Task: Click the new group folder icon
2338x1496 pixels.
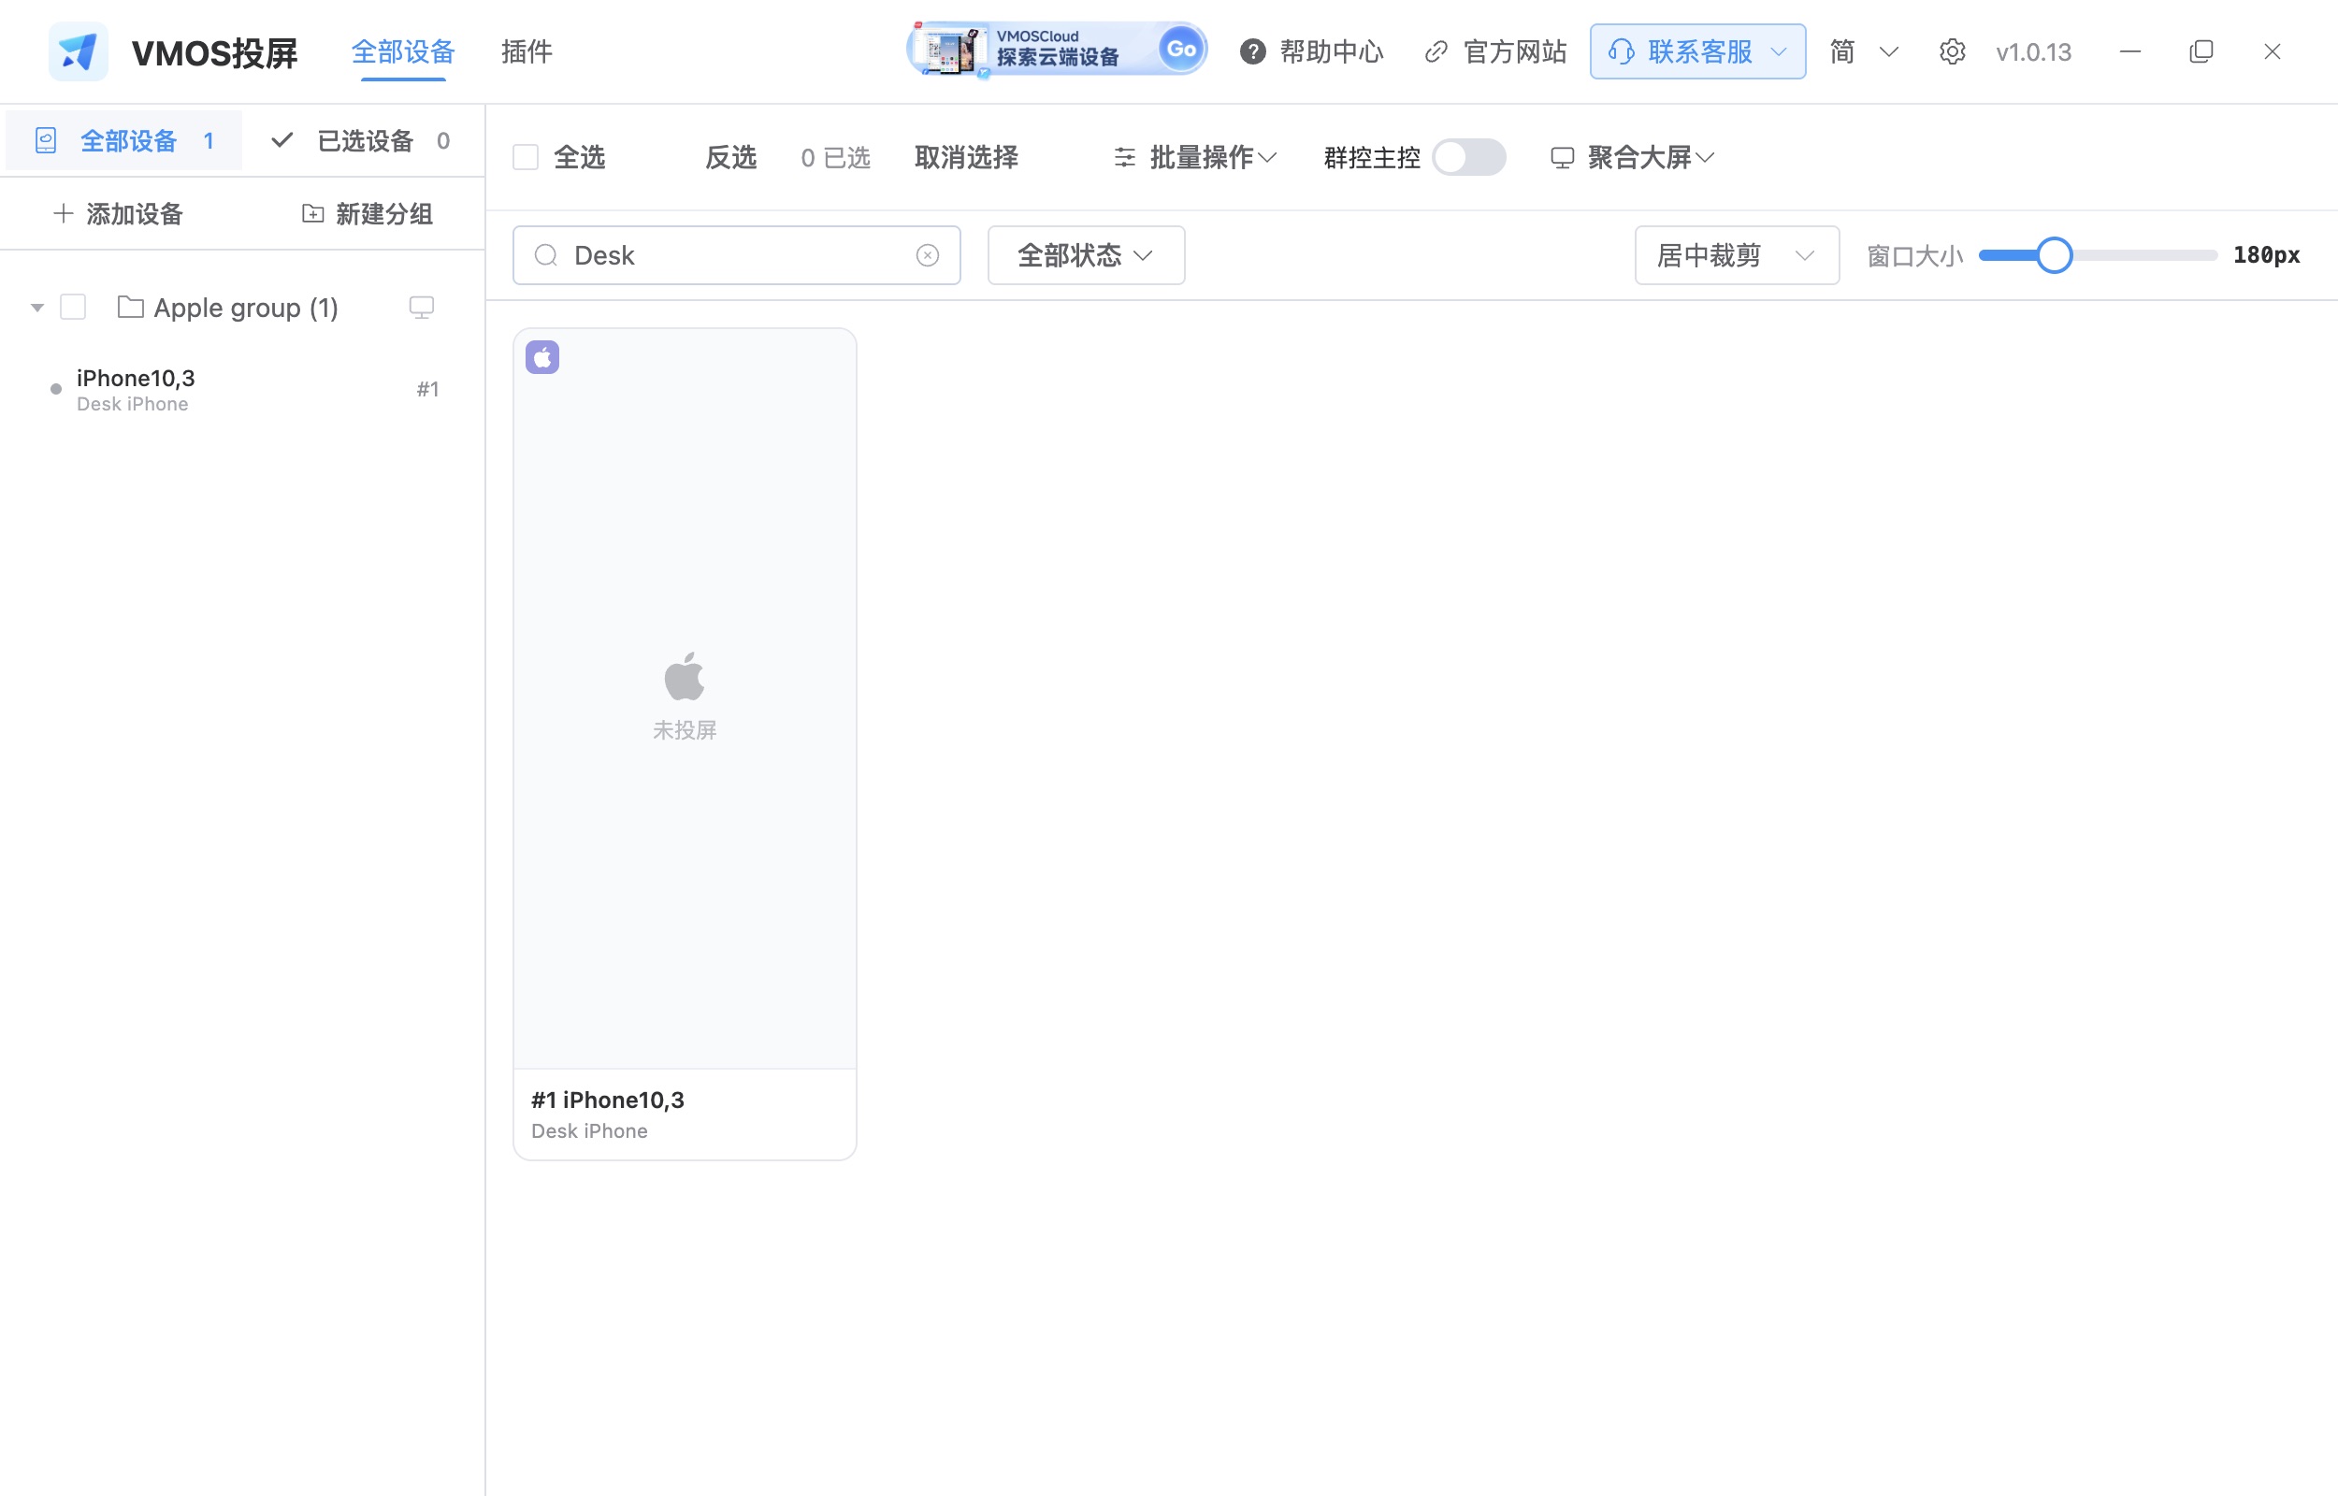Action: tap(312, 213)
